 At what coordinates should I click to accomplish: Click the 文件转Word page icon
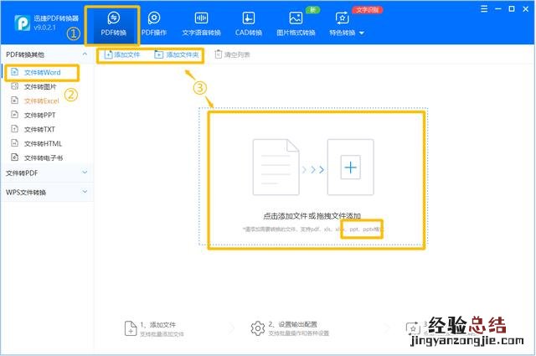click(x=15, y=72)
